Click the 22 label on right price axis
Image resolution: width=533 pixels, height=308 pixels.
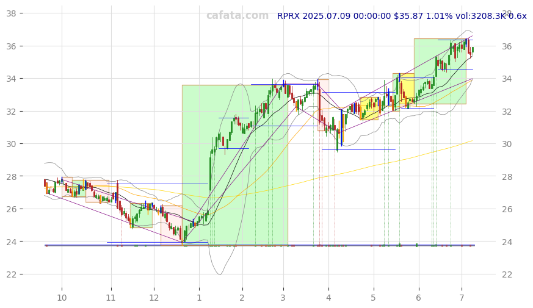[x=507, y=274]
